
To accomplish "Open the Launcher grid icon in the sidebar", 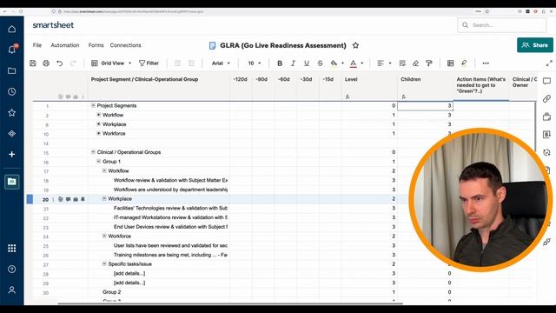I will coord(11,248).
